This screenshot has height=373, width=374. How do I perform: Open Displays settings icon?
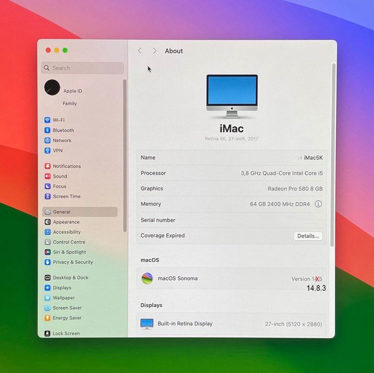tap(47, 288)
